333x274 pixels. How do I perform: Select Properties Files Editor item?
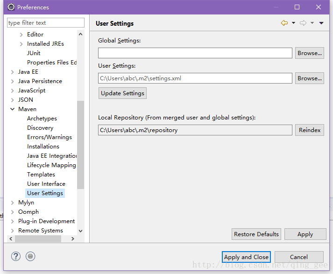tap(52, 63)
